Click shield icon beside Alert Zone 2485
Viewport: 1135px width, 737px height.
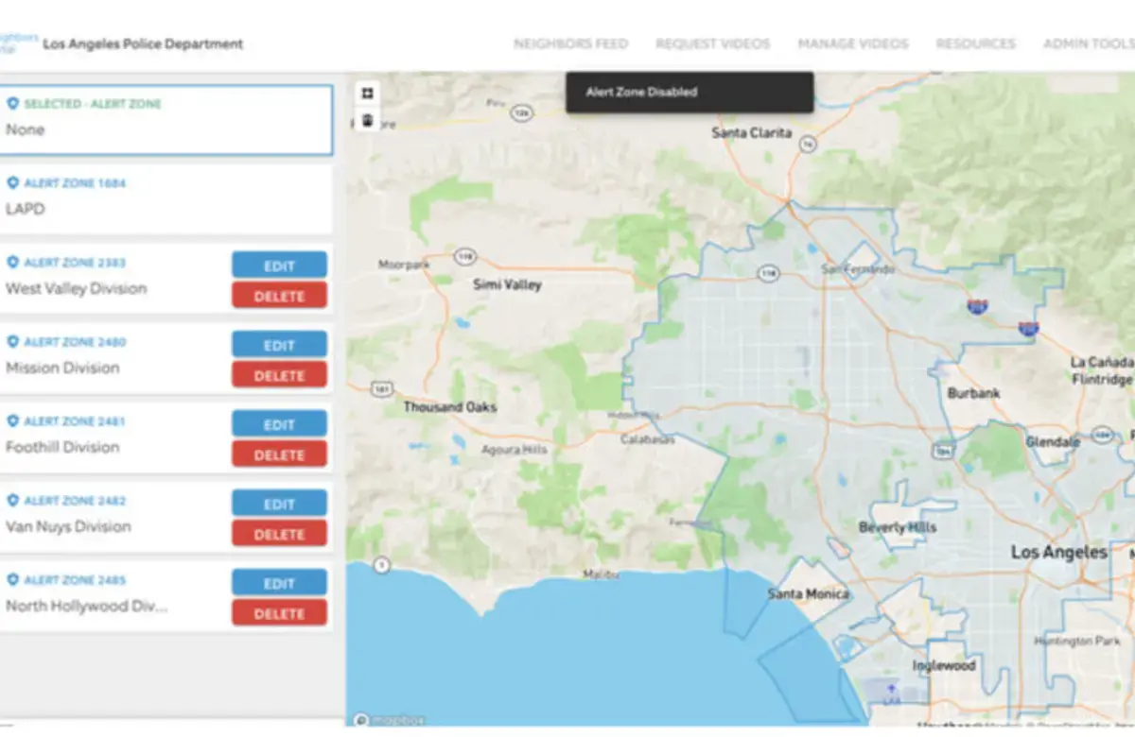[13, 579]
